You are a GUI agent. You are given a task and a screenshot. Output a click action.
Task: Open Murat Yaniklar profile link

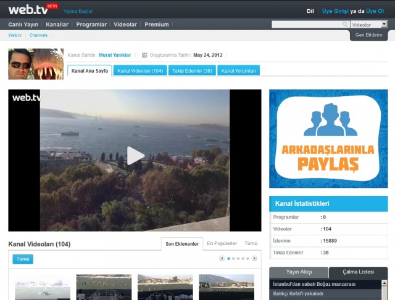[x=115, y=55]
